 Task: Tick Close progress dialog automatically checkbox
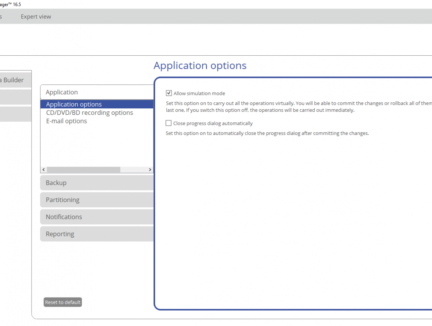tap(169, 123)
